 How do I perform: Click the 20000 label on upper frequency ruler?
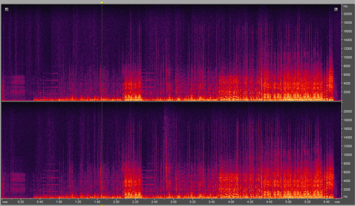click(x=347, y=14)
